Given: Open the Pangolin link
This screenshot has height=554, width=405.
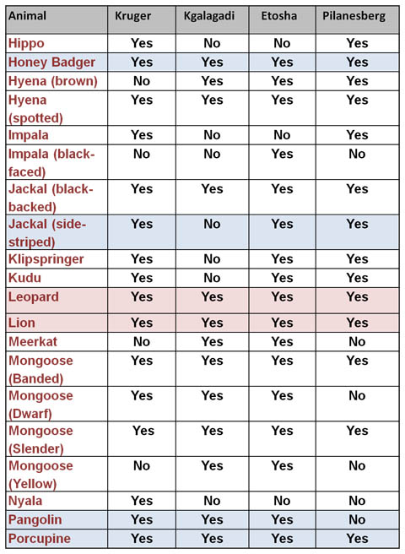Looking at the screenshot, I should tap(35, 520).
